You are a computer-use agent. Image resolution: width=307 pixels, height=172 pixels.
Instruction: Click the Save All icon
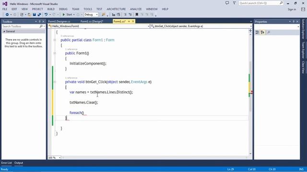(39, 15)
